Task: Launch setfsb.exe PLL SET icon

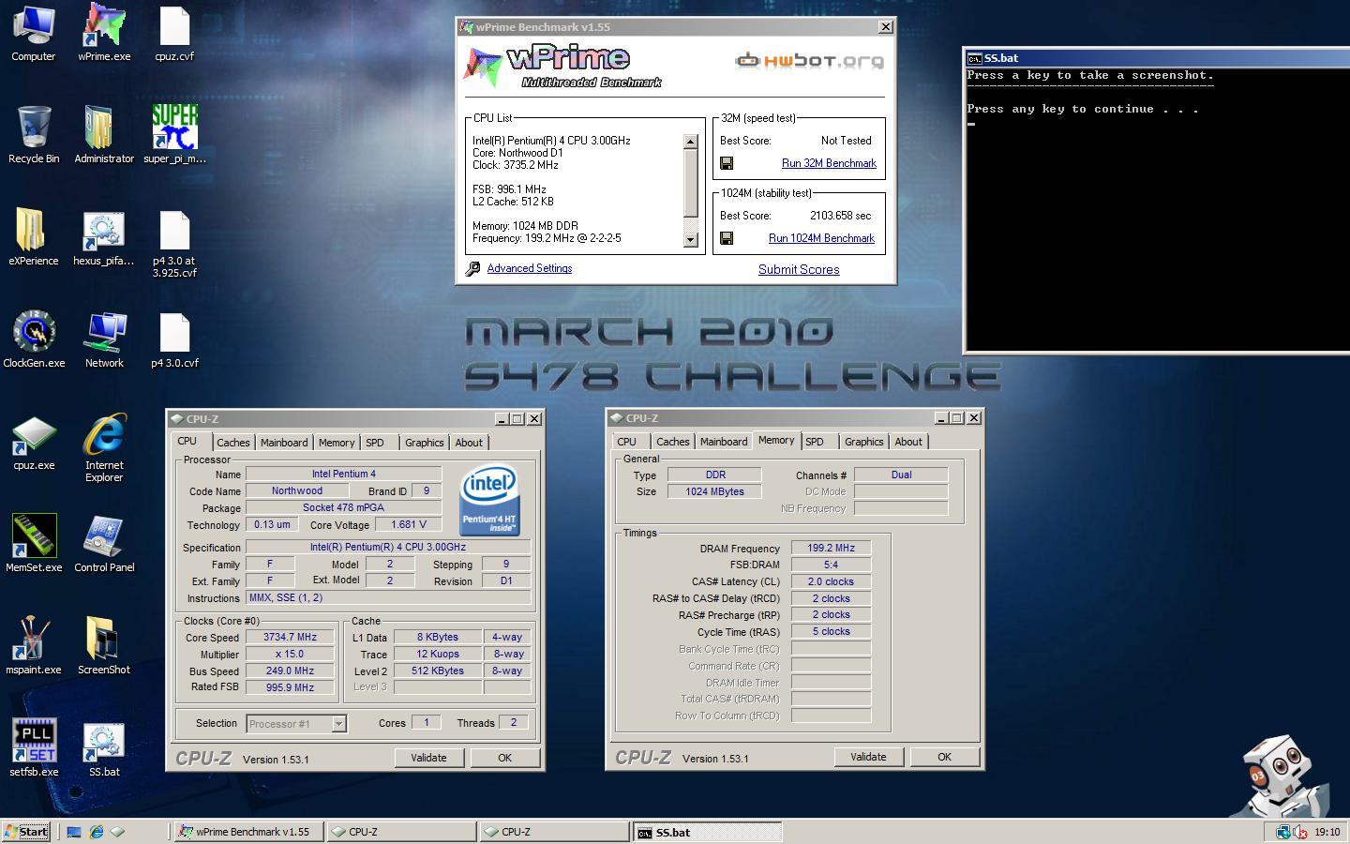Action: [34, 741]
